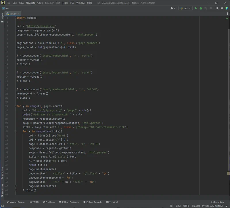Fold the import block at top of editor
The height and width of the screenshot is (208, 230).
(15, 18)
